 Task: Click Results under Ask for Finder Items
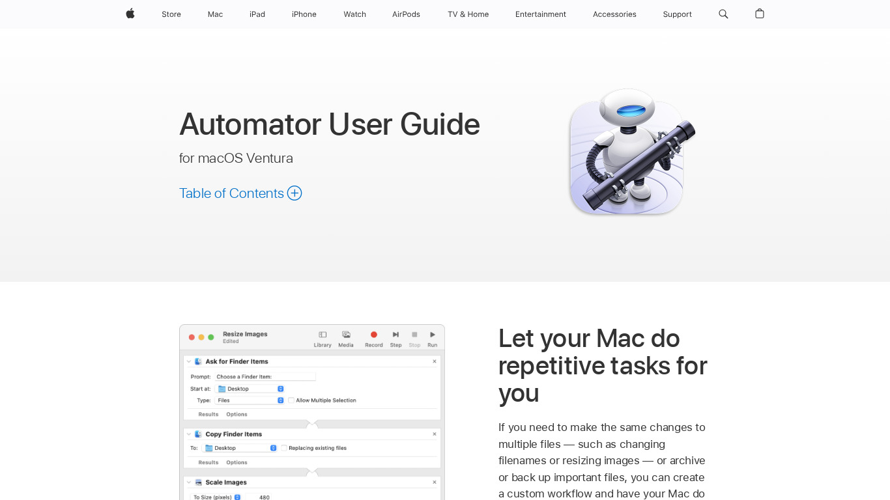[208, 414]
